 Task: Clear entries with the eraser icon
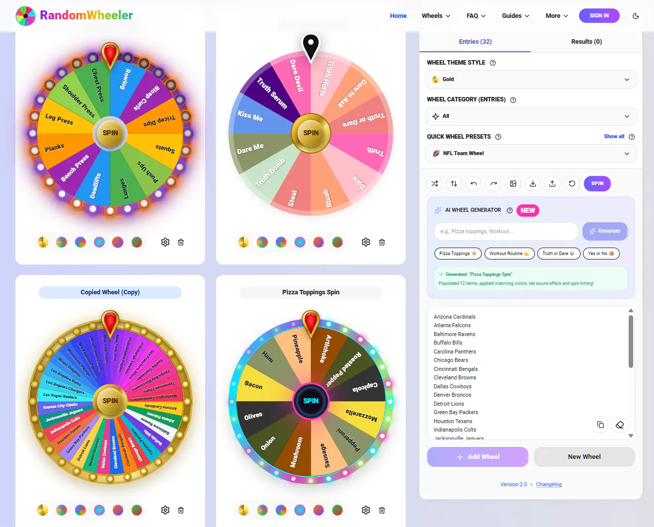pyautogui.click(x=620, y=425)
